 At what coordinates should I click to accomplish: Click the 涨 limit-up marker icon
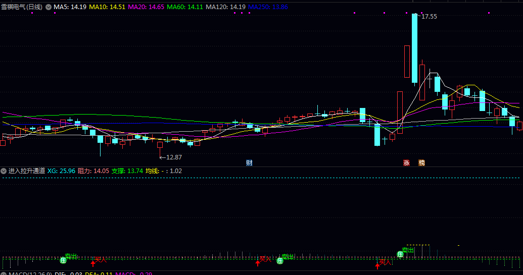coord(406,163)
